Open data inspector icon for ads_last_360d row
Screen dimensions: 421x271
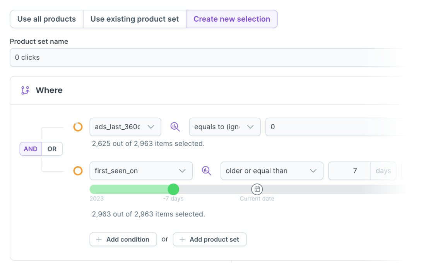point(175,127)
